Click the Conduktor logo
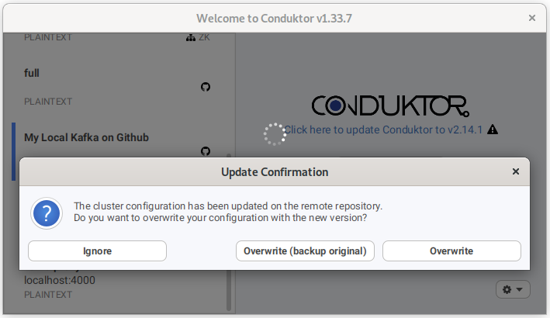The image size is (550, 318). click(390, 106)
